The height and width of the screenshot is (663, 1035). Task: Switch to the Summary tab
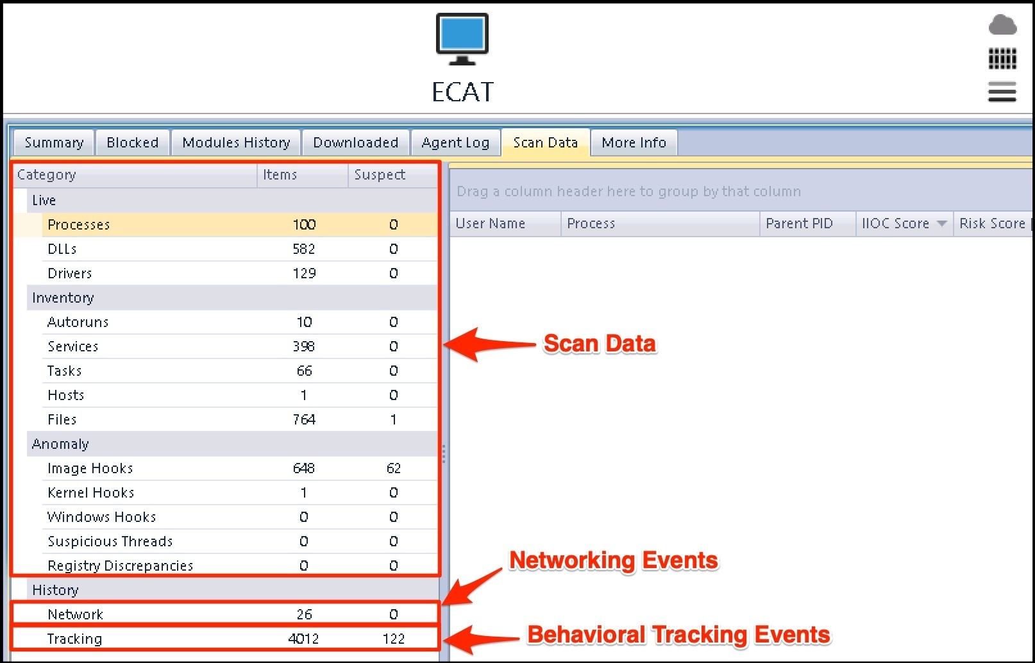pos(54,142)
